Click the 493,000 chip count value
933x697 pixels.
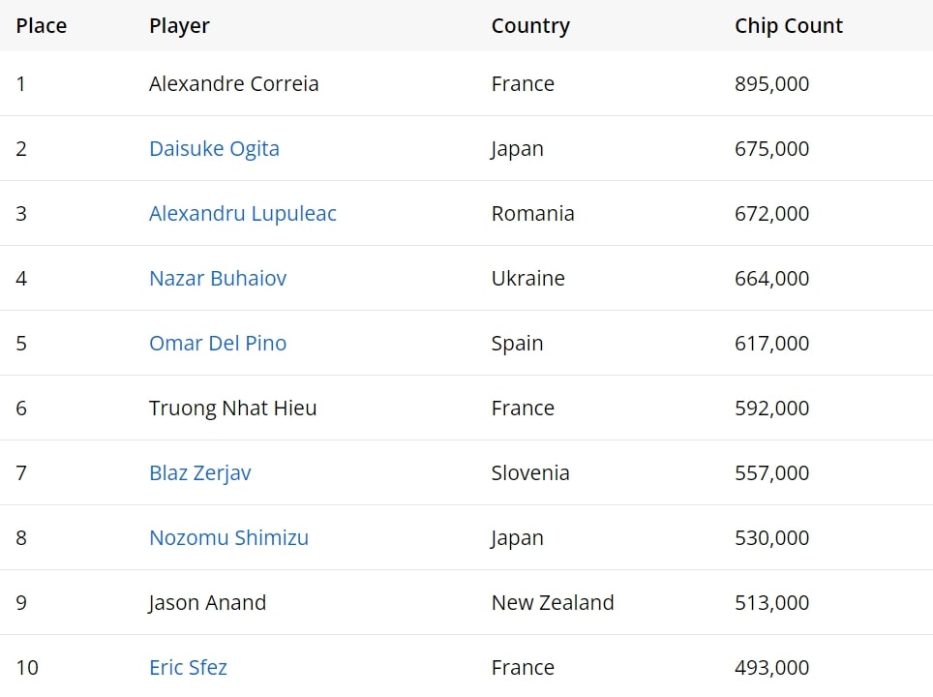771,668
